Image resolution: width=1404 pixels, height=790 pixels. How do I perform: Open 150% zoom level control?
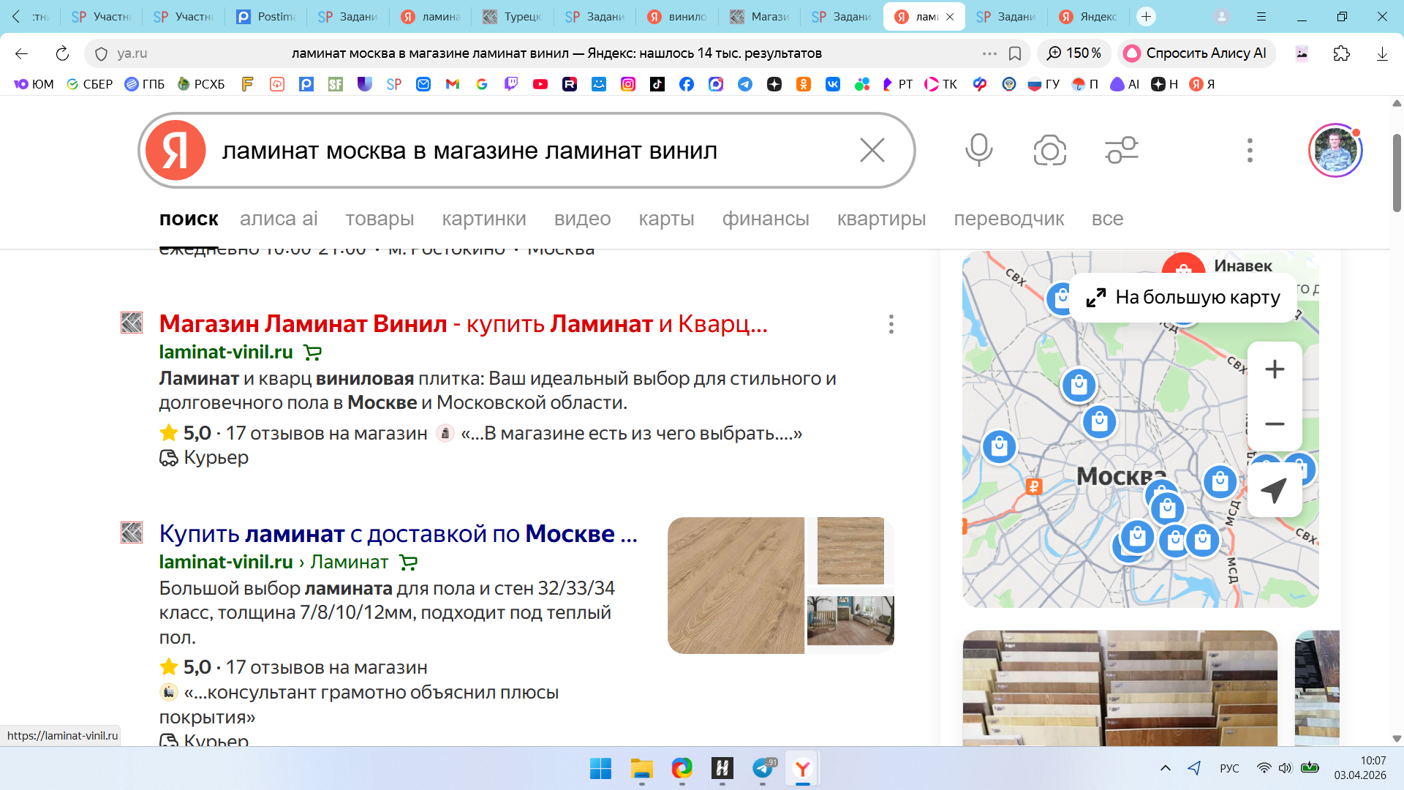pos(1074,53)
